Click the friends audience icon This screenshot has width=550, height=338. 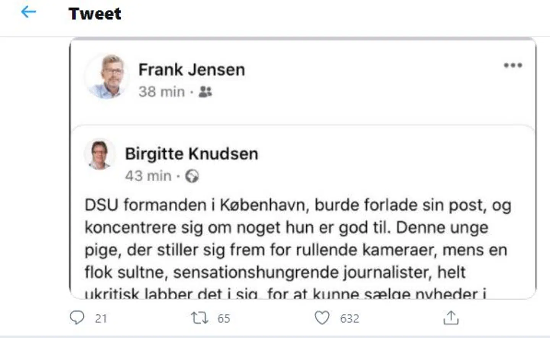205,92
